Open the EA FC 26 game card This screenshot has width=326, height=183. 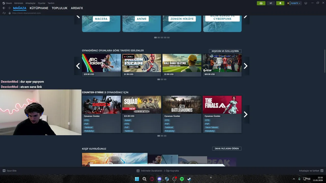click(x=222, y=65)
